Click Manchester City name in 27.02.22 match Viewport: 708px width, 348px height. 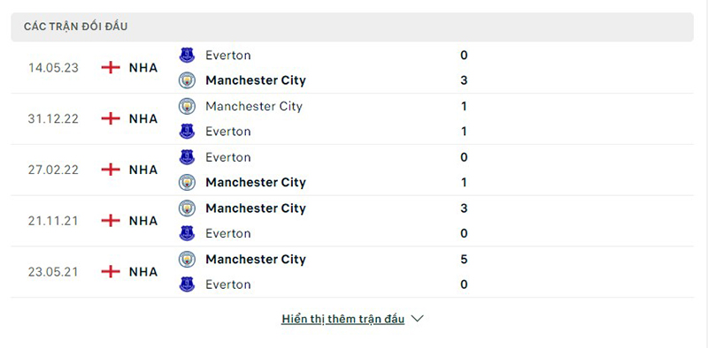click(256, 183)
